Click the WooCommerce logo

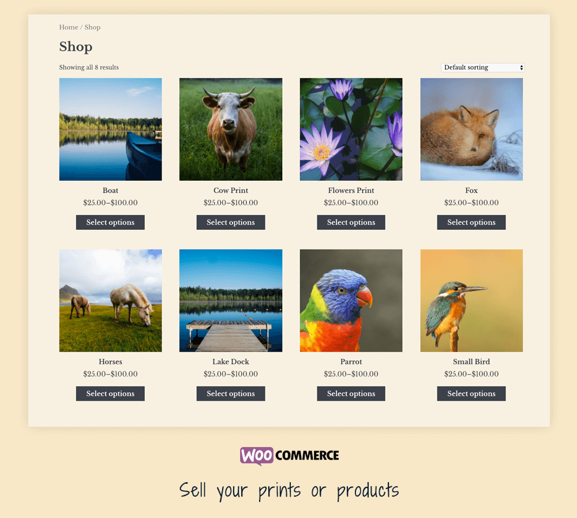pyautogui.click(x=289, y=456)
